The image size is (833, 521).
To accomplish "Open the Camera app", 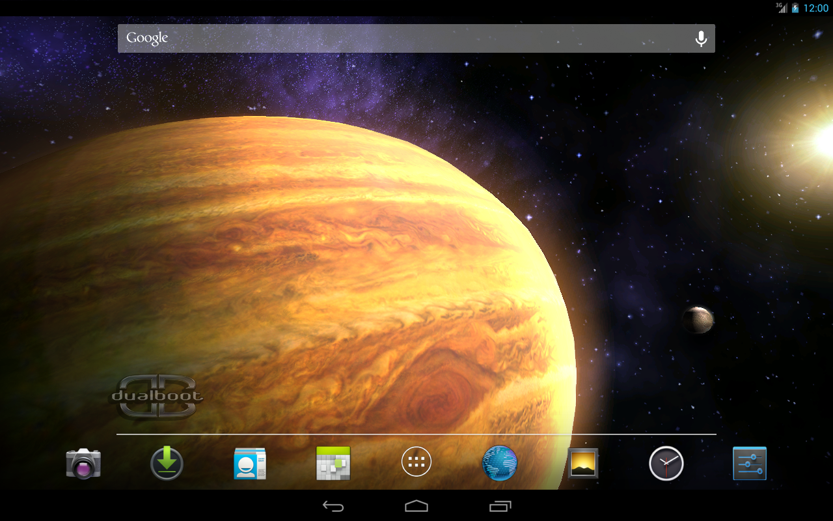I will click(x=83, y=462).
